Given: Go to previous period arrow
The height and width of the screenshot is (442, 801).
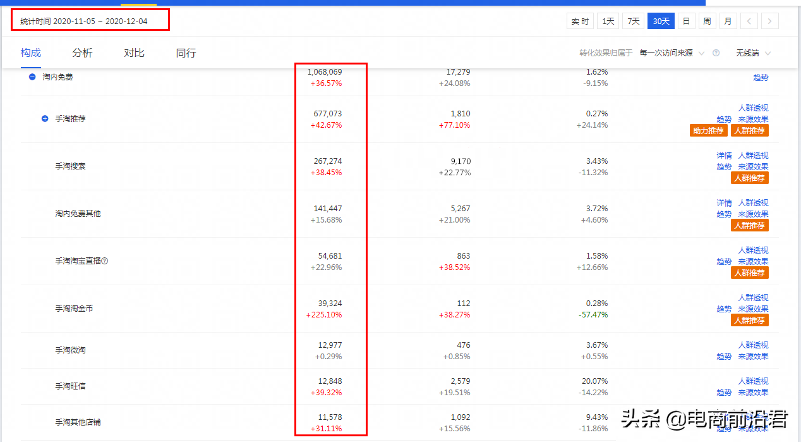Looking at the screenshot, I should click(x=749, y=21).
